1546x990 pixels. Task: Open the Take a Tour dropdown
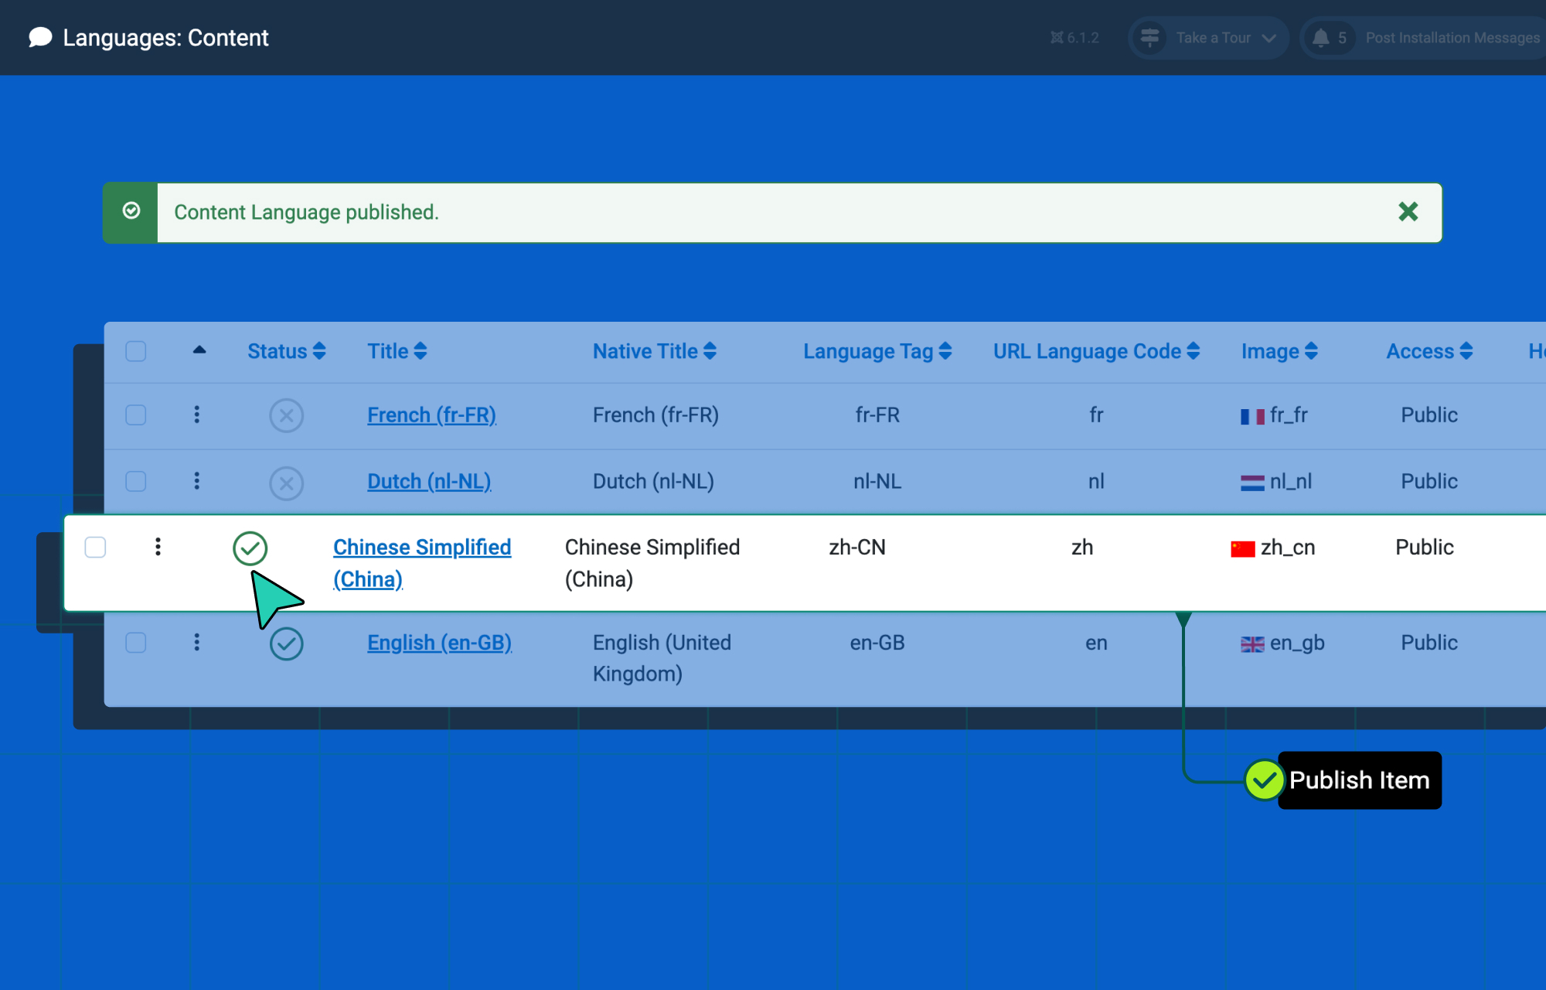point(1208,37)
